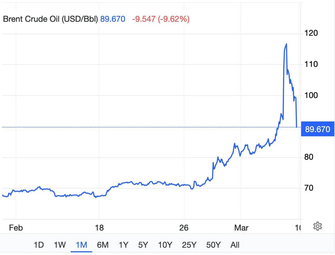This screenshot has width=335, height=255.
Task: Click the 26 date marker on axis
Action: click(x=184, y=228)
